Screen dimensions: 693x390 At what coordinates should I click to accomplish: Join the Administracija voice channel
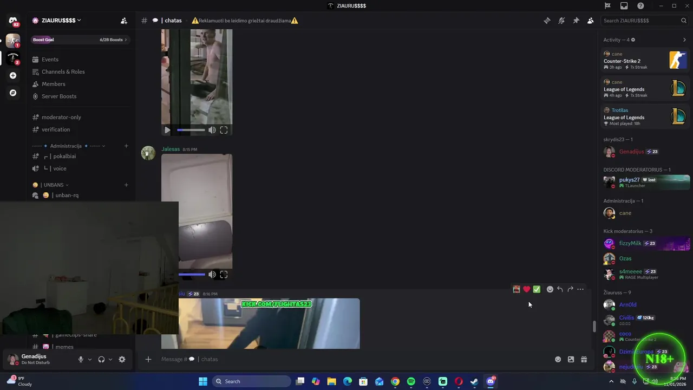[80, 168]
